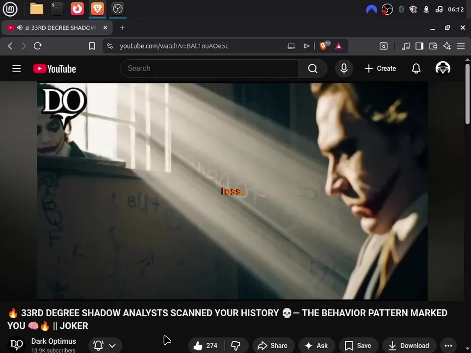The height and width of the screenshot is (353, 471).
Task: Open the Brave music playlist toolbar icon
Action: 406,46
